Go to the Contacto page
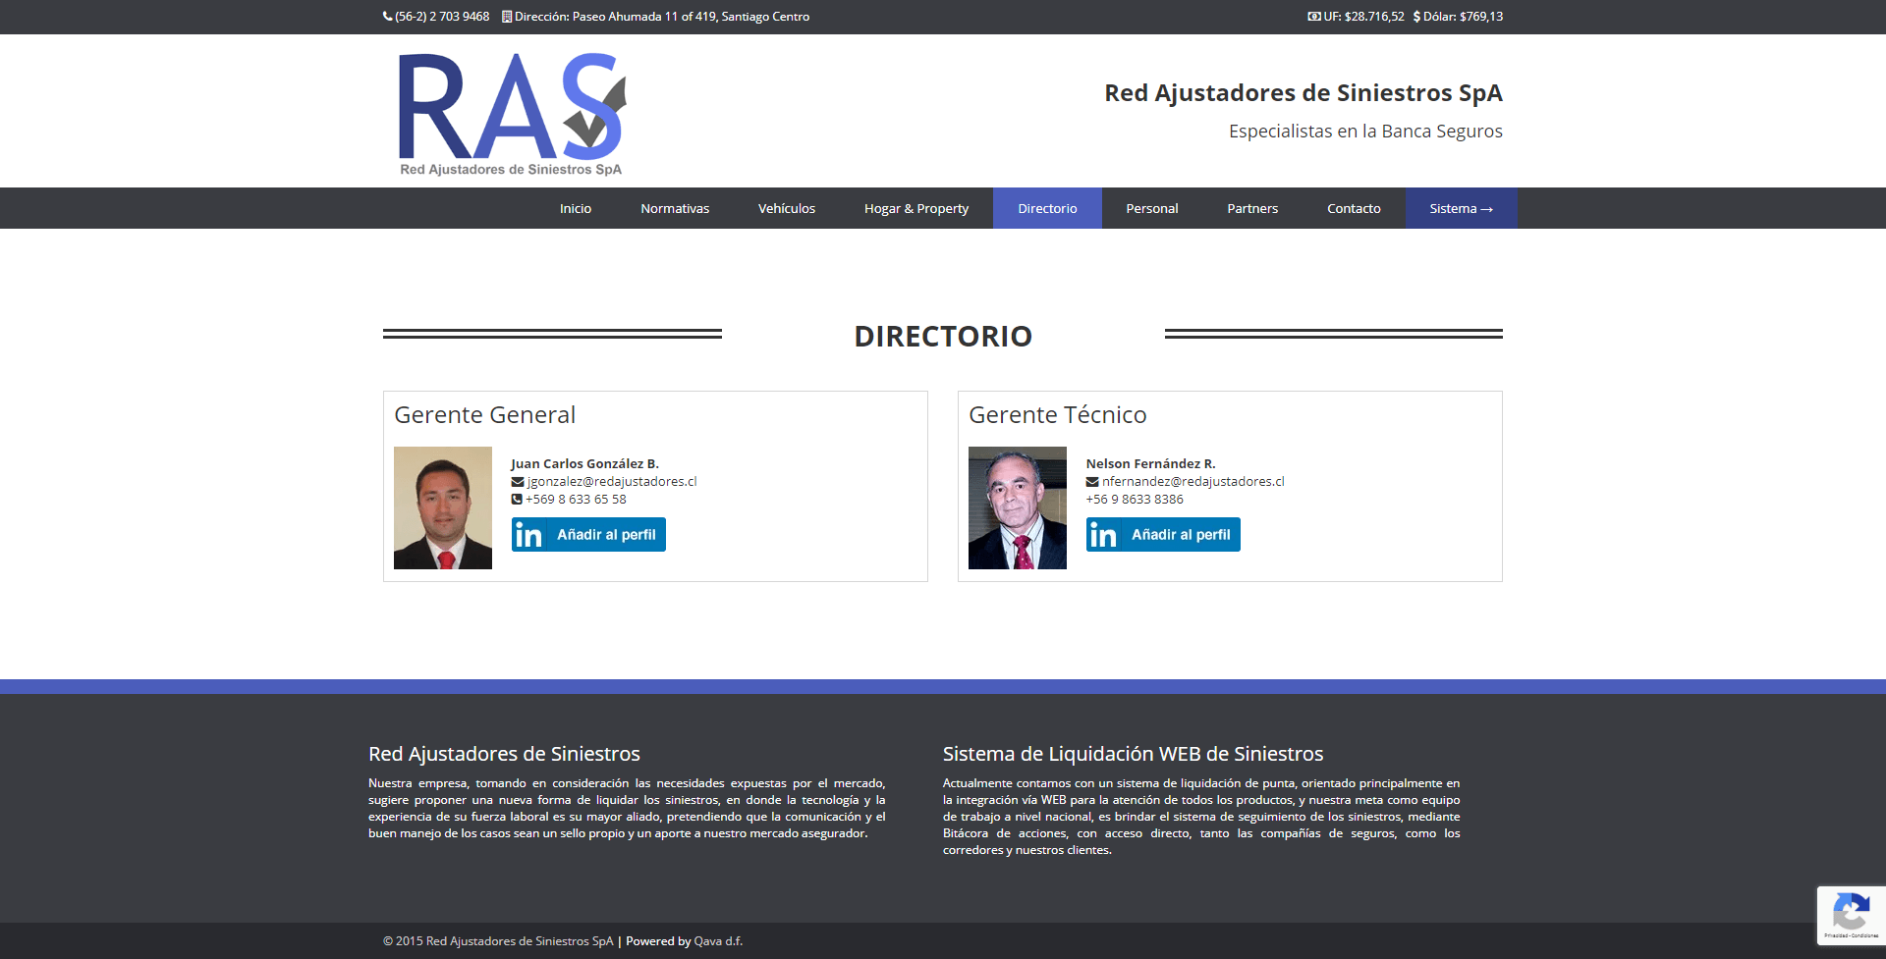Image resolution: width=1886 pixels, height=959 pixels. point(1354,208)
